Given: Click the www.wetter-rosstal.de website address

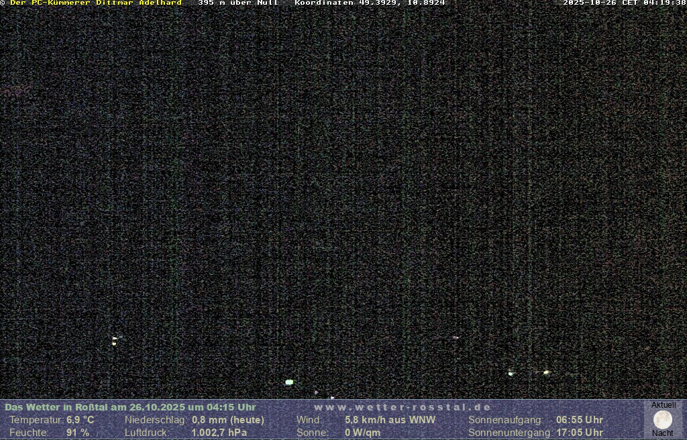Looking at the screenshot, I should pyautogui.click(x=403, y=407).
